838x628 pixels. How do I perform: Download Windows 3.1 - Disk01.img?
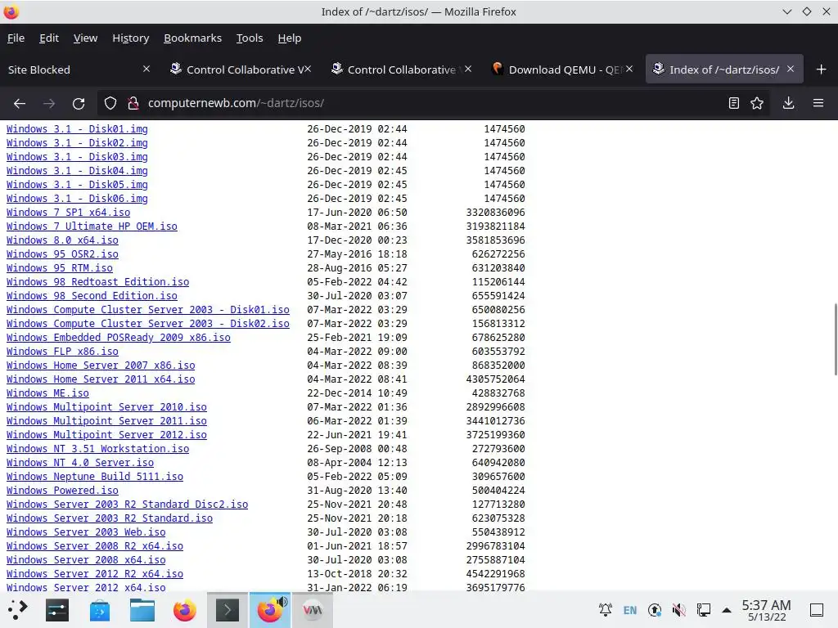(77, 128)
